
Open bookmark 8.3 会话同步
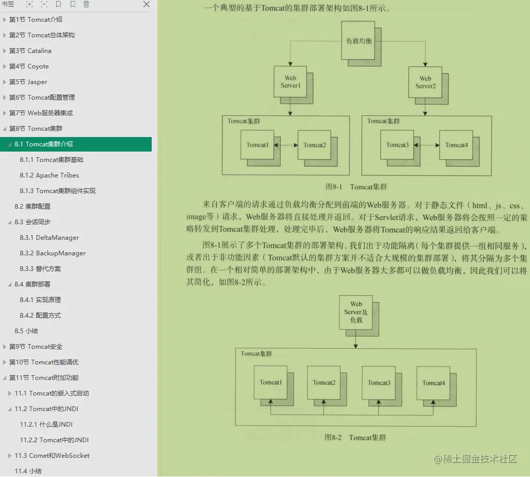coord(32,222)
